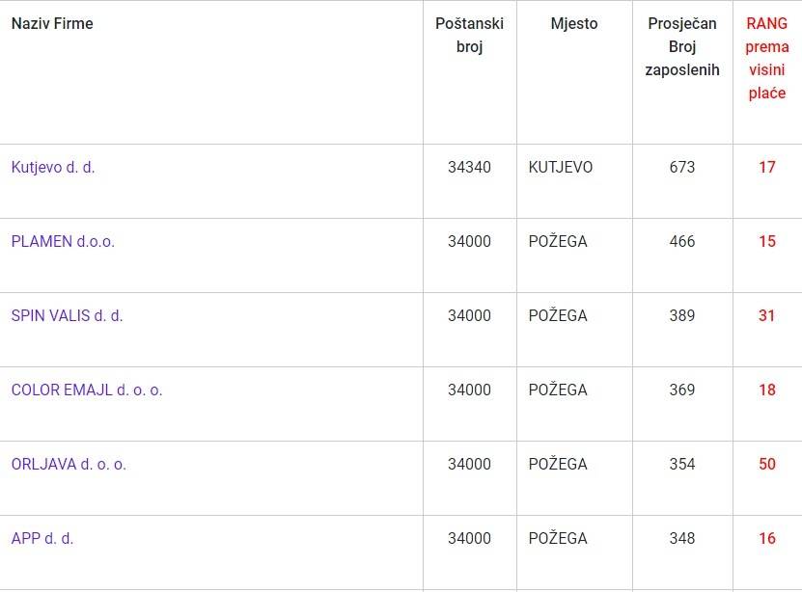This screenshot has width=802, height=592.
Task: Select employee count cell 673
Action: pyautogui.click(x=682, y=167)
